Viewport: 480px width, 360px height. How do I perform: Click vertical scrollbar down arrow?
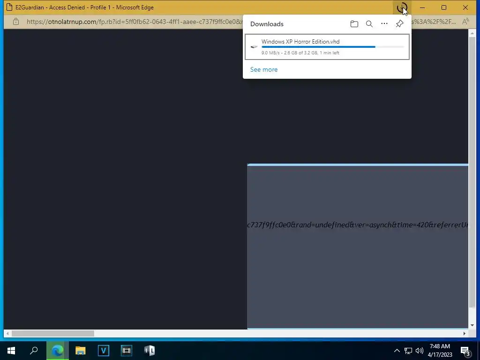pos(472,325)
